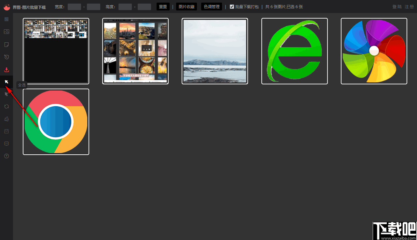
Task: Click the 注册 link
Action: (x=410, y=7)
